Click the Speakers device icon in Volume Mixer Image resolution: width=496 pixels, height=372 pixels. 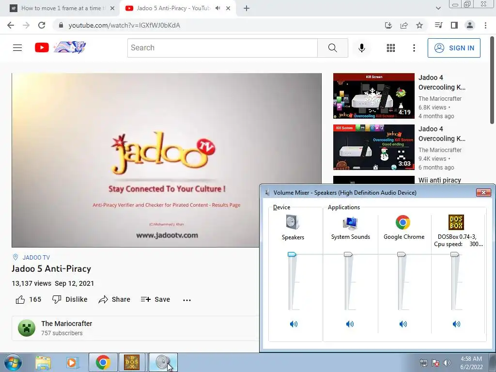292,222
